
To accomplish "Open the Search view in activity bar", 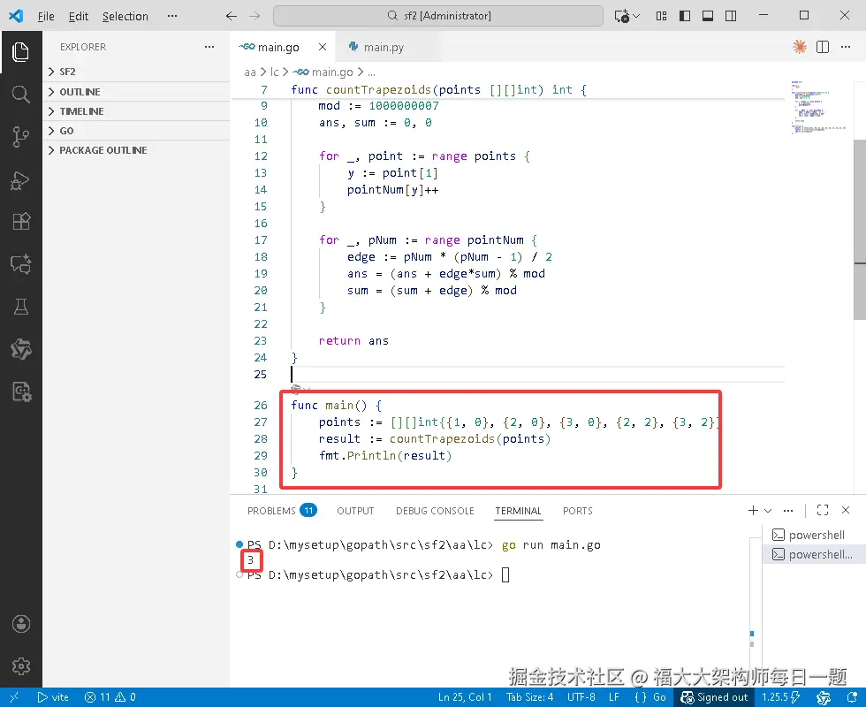I will tap(20, 95).
